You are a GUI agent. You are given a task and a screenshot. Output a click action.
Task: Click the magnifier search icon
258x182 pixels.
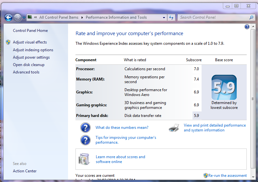point(252,17)
